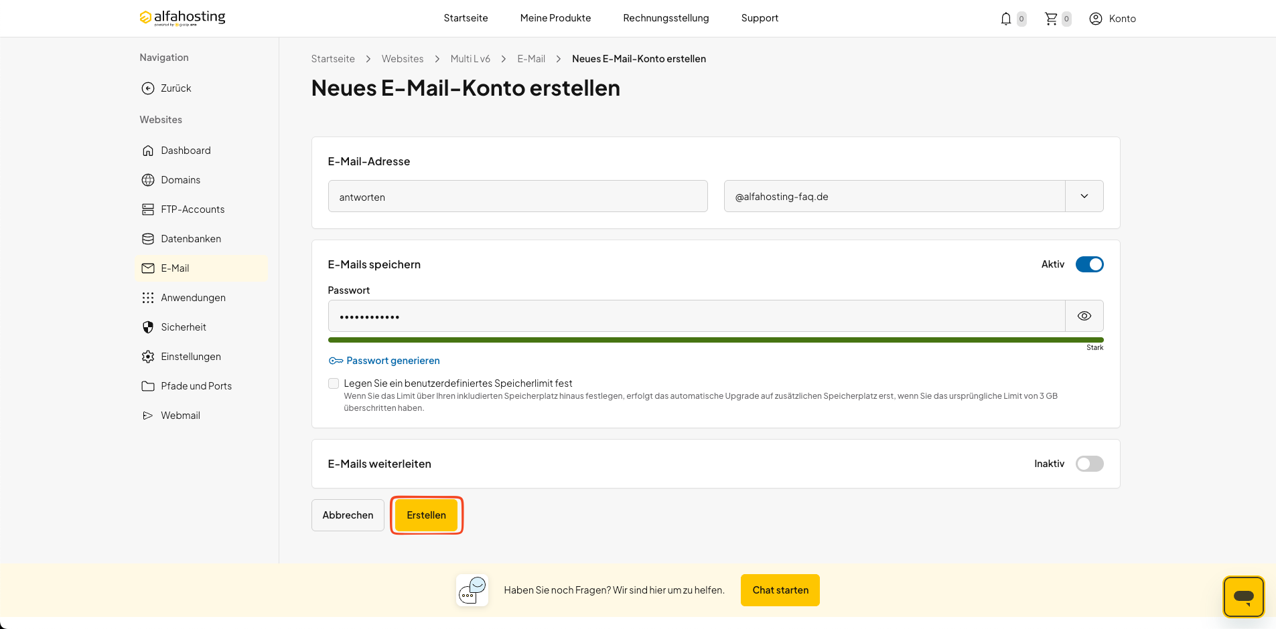Select Sicherheit in the sidebar
This screenshot has width=1276, height=629.
pyautogui.click(x=201, y=327)
